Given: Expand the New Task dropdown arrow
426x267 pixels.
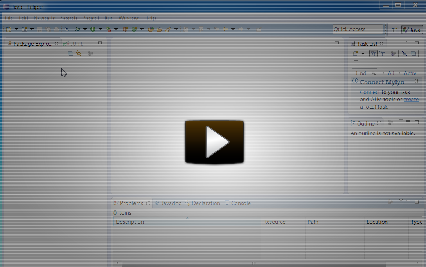Looking at the screenshot, I should [363, 53].
